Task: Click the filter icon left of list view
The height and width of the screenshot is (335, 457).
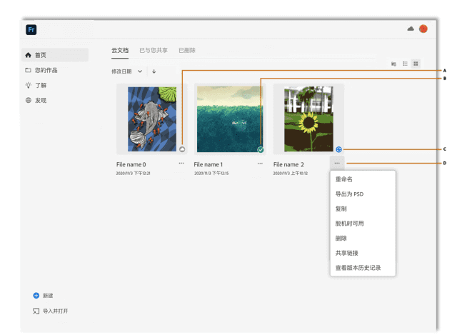Action: [393, 64]
